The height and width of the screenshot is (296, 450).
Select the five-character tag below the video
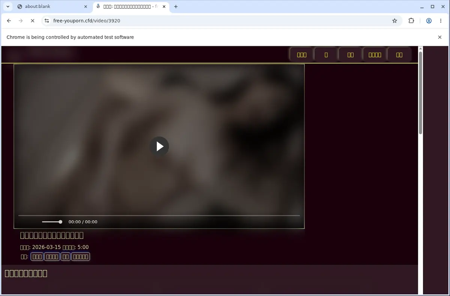coord(81,257)
